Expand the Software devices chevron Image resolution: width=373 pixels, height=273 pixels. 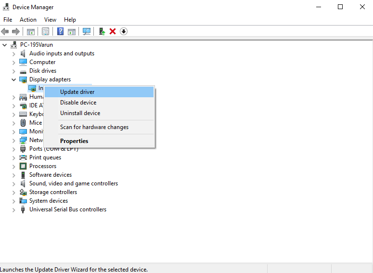pyautogui.click(x=14, y=175)
